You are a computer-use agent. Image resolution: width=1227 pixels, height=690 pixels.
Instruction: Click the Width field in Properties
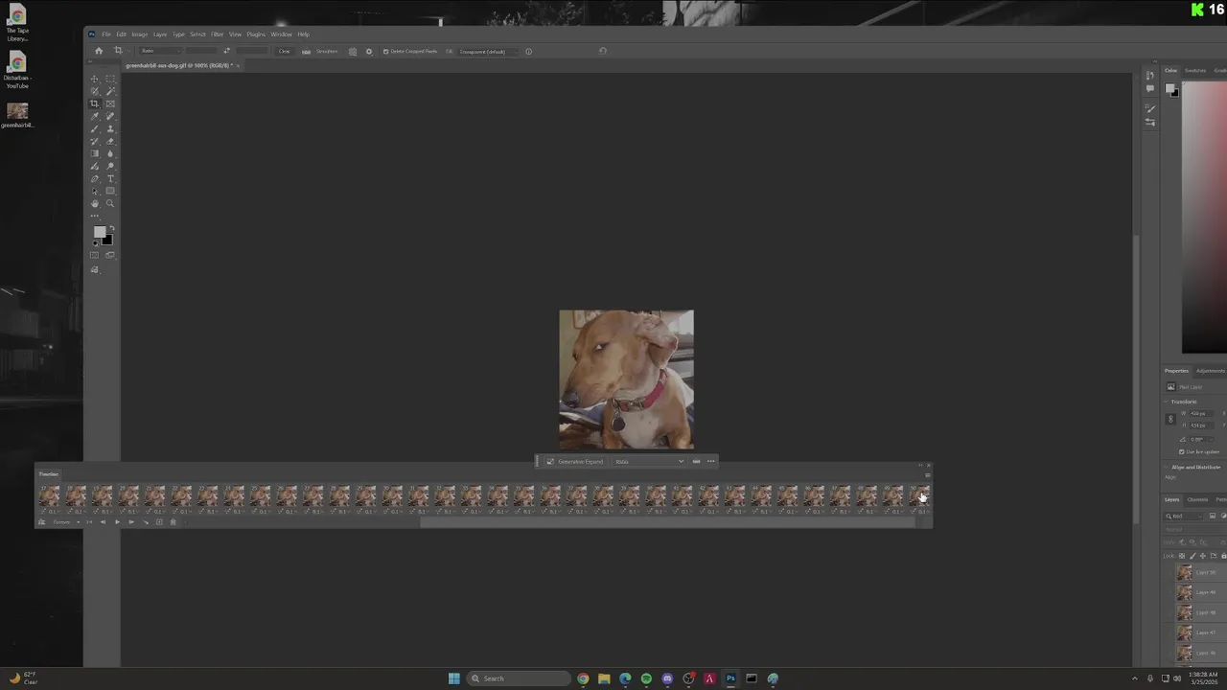pyautogui.click(x=1201, y=413)
